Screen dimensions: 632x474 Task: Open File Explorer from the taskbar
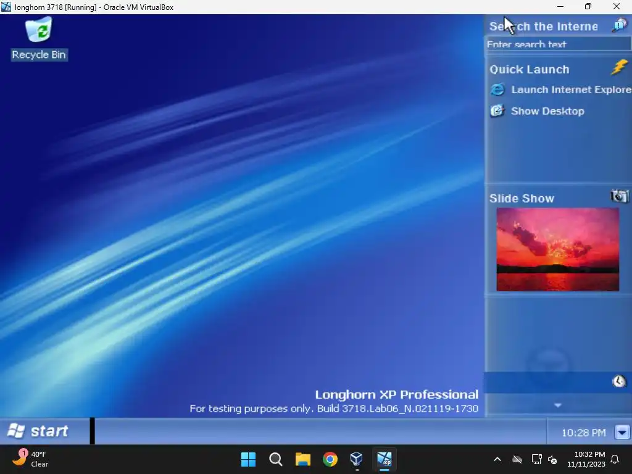pyautogui.click(x=302, y=459)
